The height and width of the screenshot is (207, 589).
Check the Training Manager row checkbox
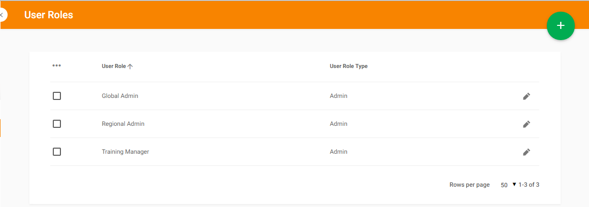(x=57, y=152)
